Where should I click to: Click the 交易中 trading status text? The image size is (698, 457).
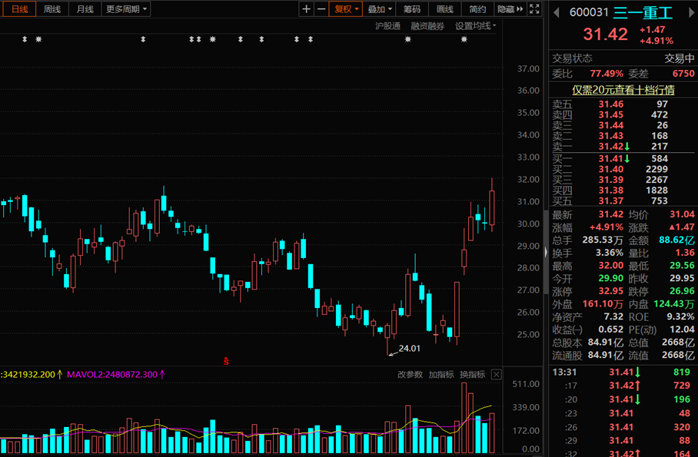pos(680,58)
